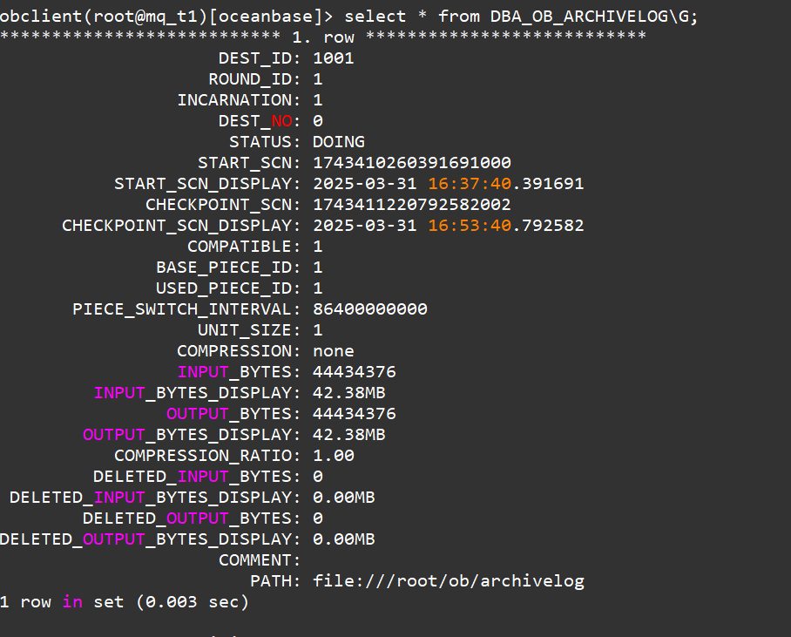Click the INPUT_BYTES value 44434376

tap(355, 372)
